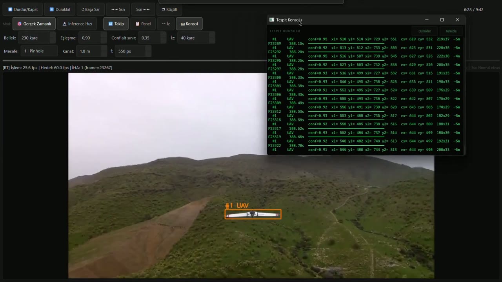Click the TESPİT KONSOLU header label
502x282 pixels.
(x=285, y=31)
